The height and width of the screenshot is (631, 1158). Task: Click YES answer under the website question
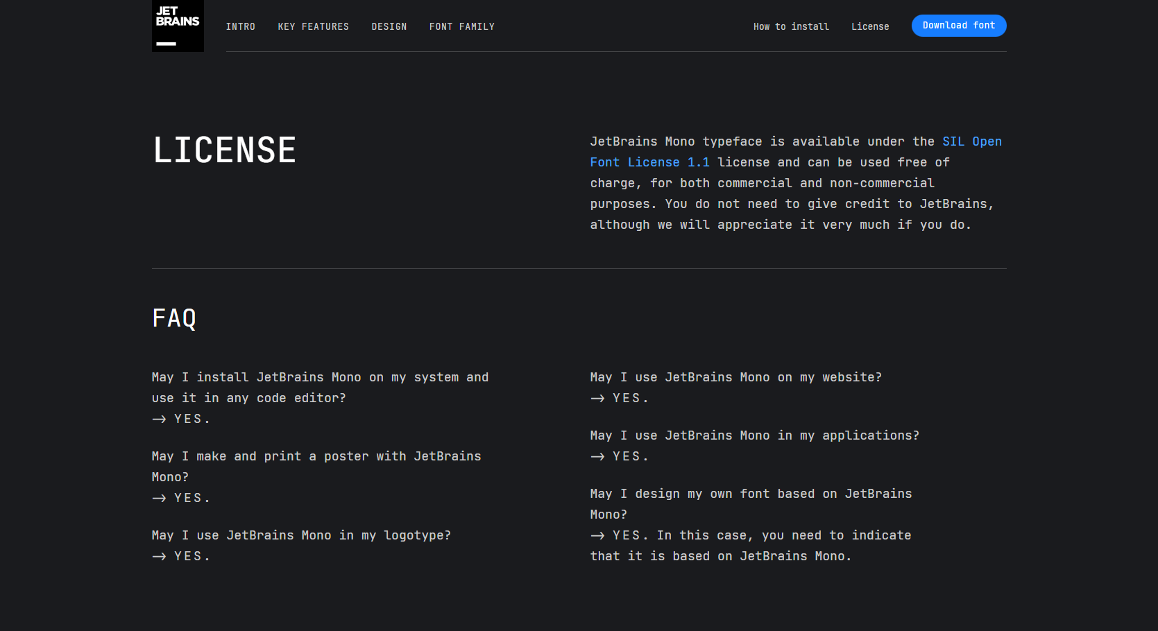pos(620,398)
